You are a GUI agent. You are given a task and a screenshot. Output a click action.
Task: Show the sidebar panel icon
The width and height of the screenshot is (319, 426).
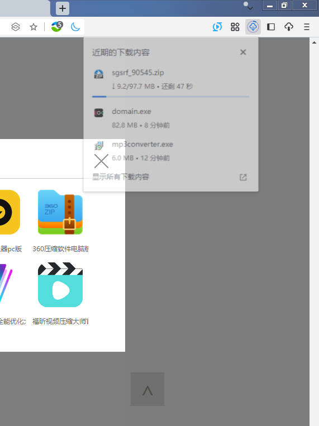pyautogui.click(x=271, y=27)
